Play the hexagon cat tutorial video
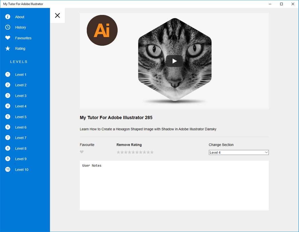This screenshot has height=232, width=299. point(174,61)
